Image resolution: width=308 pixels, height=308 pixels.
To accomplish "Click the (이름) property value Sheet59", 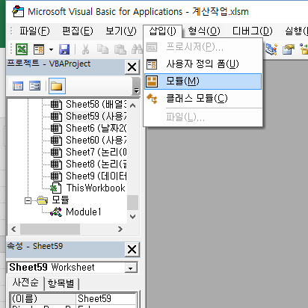I will click(x=105, y=298).
